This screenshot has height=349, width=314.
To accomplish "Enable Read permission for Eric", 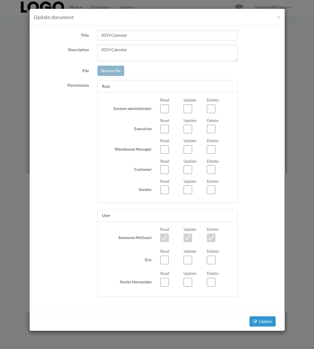I will click(165, 260).
